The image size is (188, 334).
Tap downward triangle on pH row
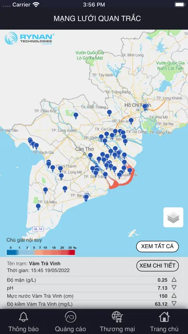pyautogui.click(x=174, y=287)
